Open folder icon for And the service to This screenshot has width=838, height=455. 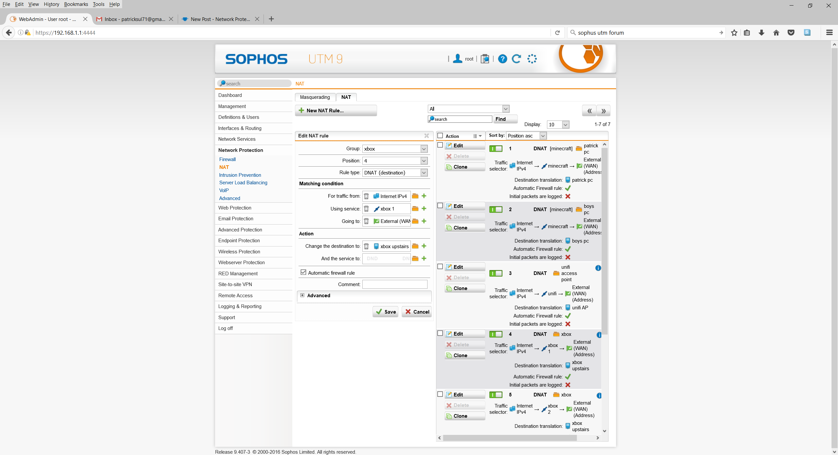(415, 259)
